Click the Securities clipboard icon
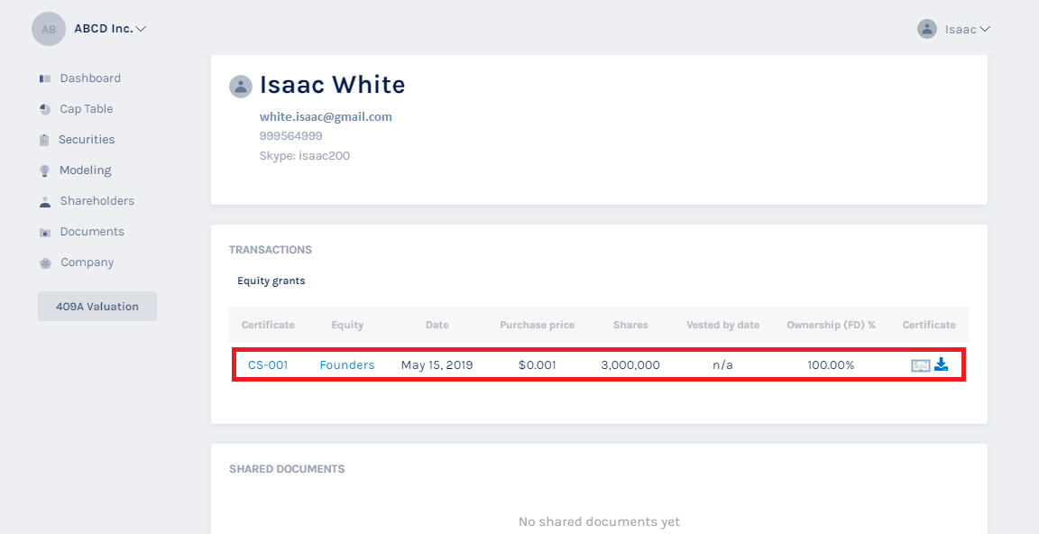The height and width of the screenshot is (534, 1039). [x=44, y=140]
